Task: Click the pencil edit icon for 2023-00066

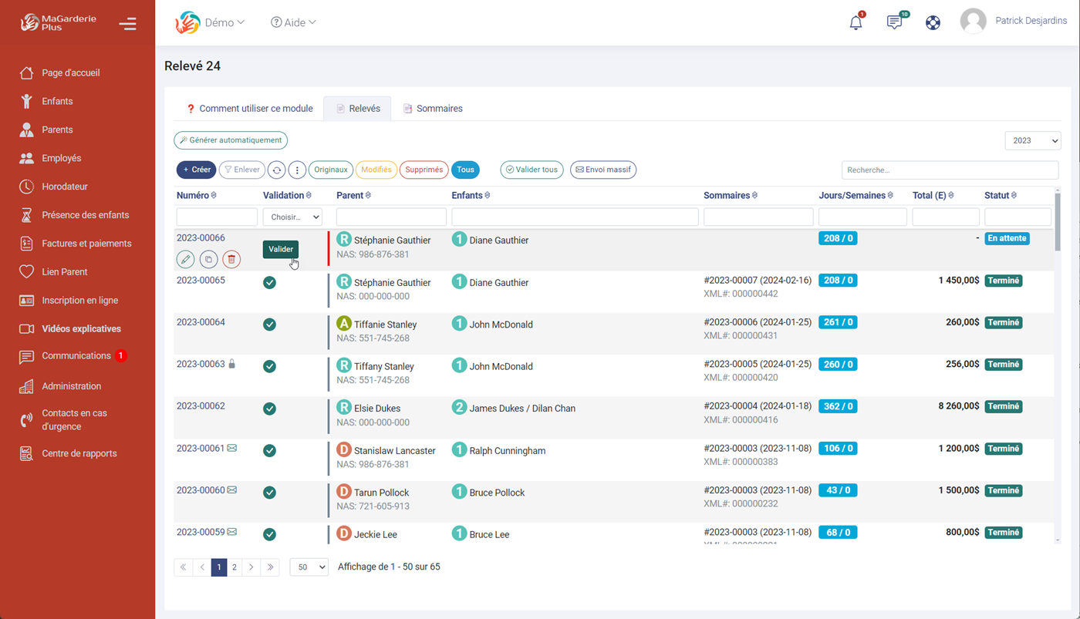Action: (185, 260)
